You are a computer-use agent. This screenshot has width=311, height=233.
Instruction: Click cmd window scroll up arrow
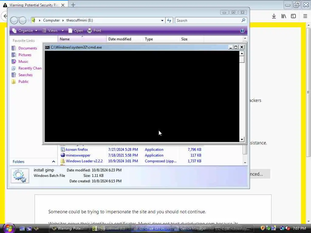point(242,53)
